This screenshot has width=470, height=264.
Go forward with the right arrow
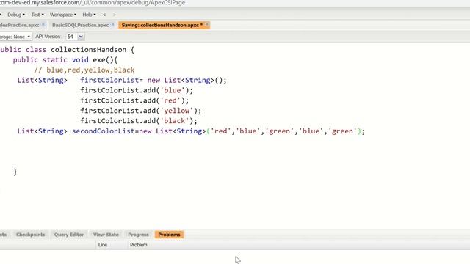click(115, 15)
